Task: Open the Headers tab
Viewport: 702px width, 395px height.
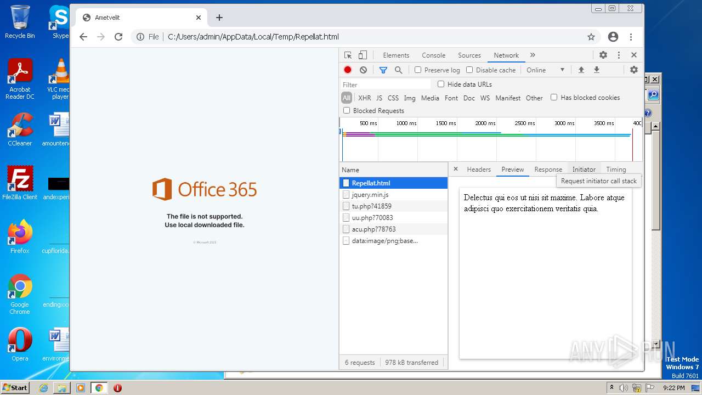Action: (x=479, y=170)
